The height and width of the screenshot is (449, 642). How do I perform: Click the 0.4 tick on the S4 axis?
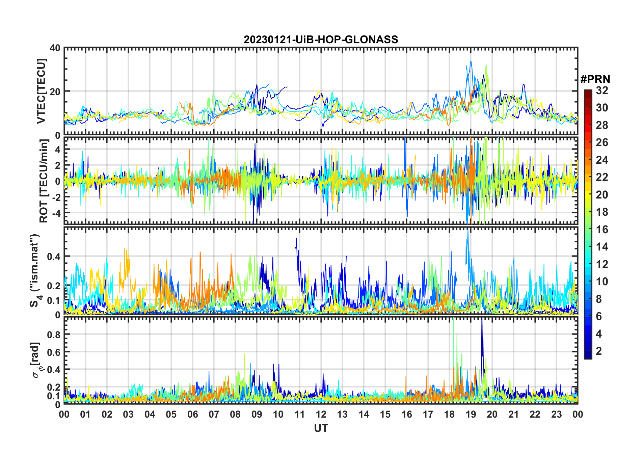(x=54, y=257)
